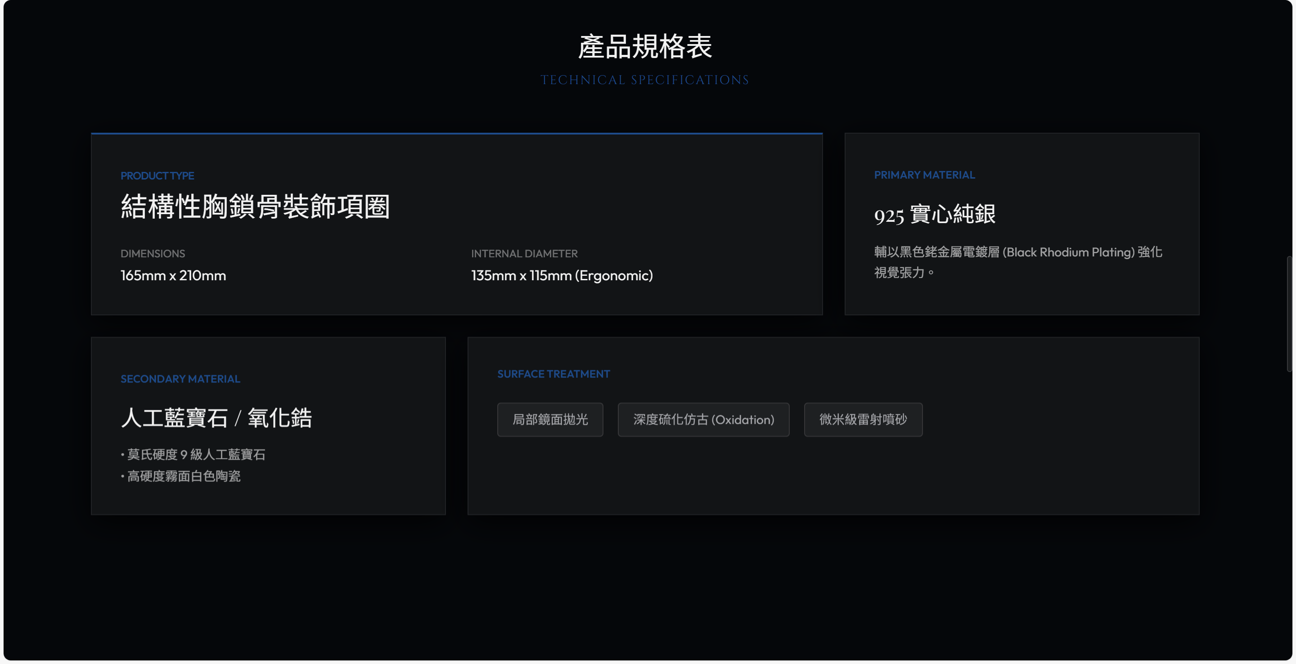Click the SURFACE TREATMENT label
Image resolution: width=1296 pixels, height=664 pixels.
(x=553, y=374)
